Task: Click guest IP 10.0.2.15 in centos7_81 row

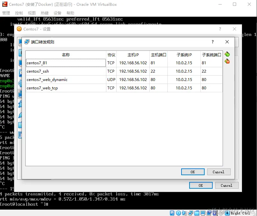Action: 184,63
